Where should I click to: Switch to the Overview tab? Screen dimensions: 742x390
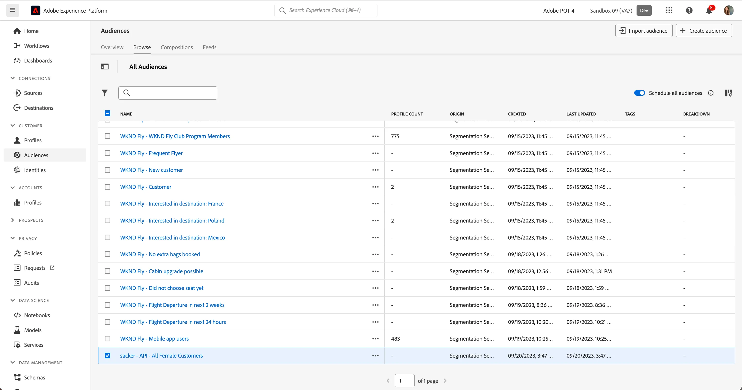click(112, 47)
